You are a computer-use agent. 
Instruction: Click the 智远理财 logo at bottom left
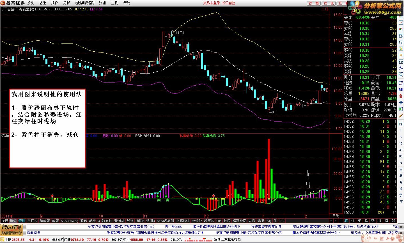12,230
